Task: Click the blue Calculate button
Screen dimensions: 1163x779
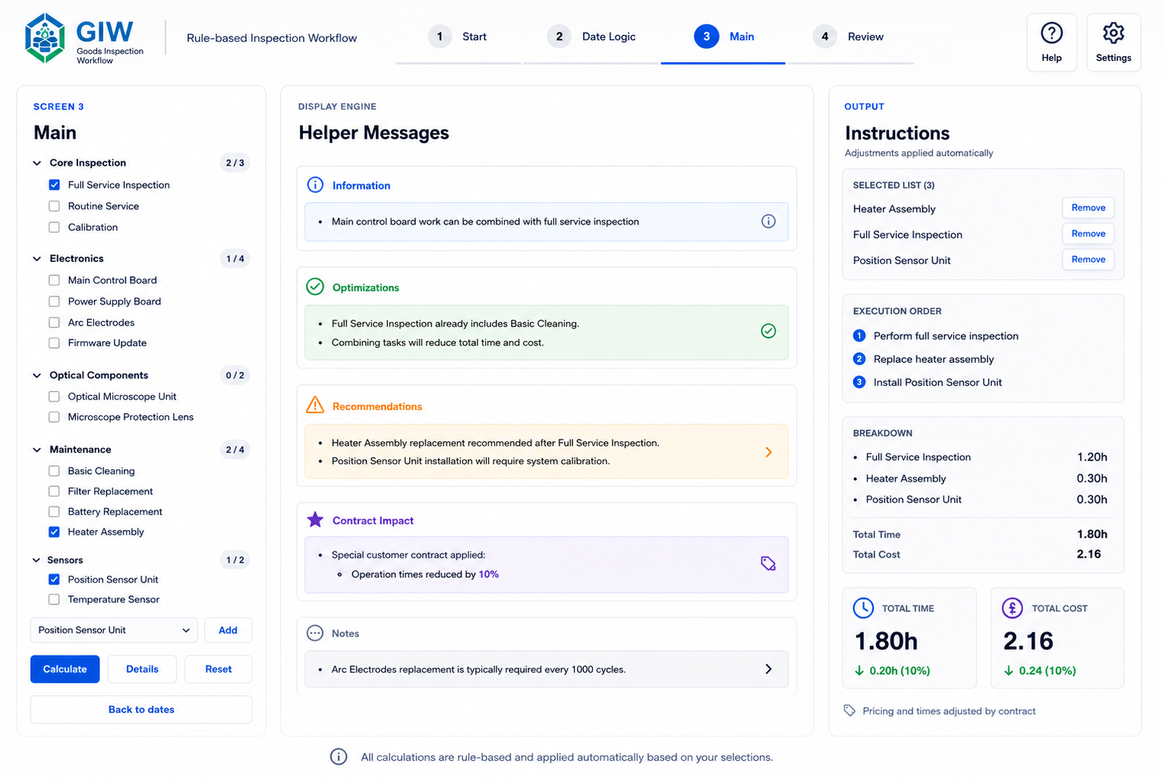Action: (65, 669)
